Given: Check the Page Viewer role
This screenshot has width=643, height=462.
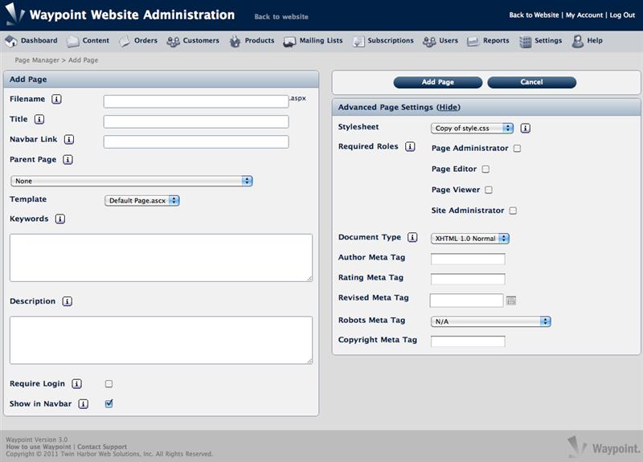Looking at the screenshot, I should (489, 190).
